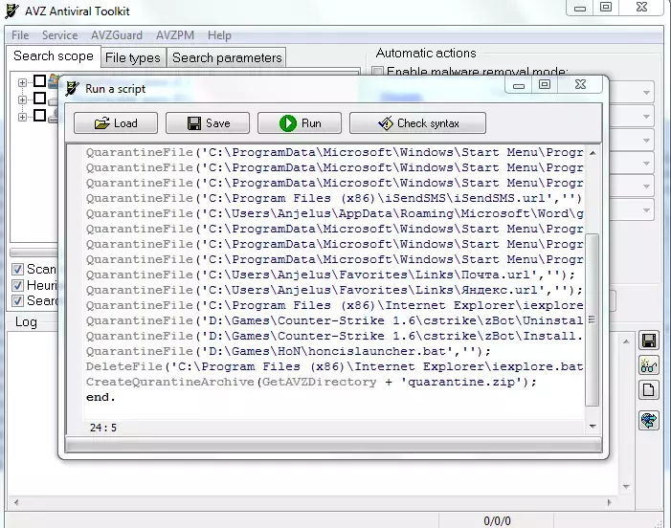This screenshot has width=671, height=528.
Task: View the log with glasses icon
Action: coord(649,365)
